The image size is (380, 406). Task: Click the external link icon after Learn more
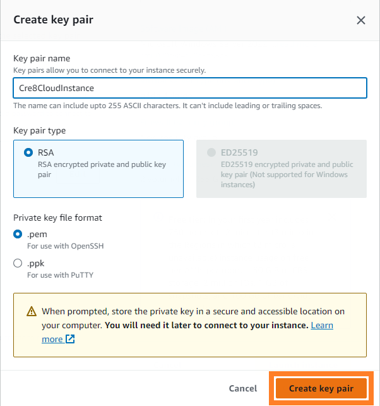click(70, 340)
